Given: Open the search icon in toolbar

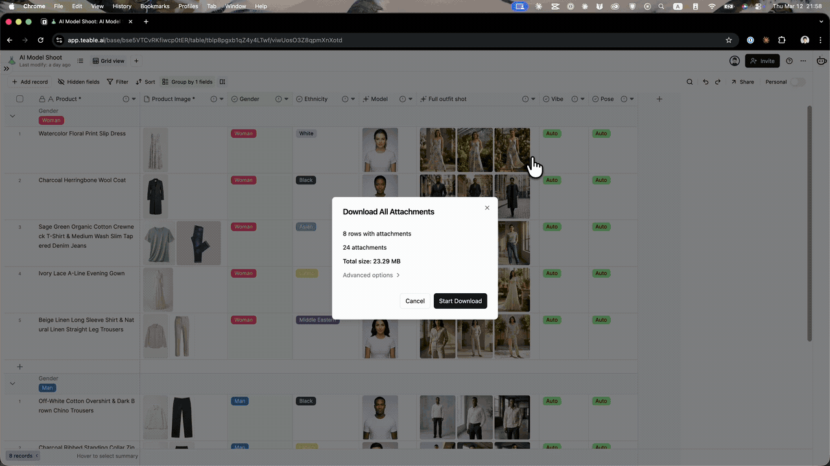Looking at the screenshot, I should tap(690, 82).
